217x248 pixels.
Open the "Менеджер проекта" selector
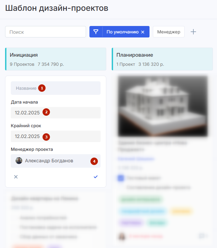tap(56, 161)
